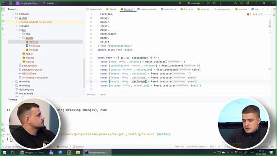Open the errors inspection indicator (2)
The height and width of the screenshot is (156, 277).
[x=249, y=14]
